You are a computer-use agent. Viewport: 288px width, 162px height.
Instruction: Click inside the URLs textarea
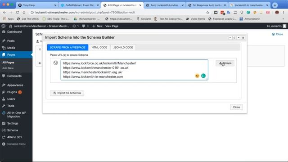[x=134, y=70]
